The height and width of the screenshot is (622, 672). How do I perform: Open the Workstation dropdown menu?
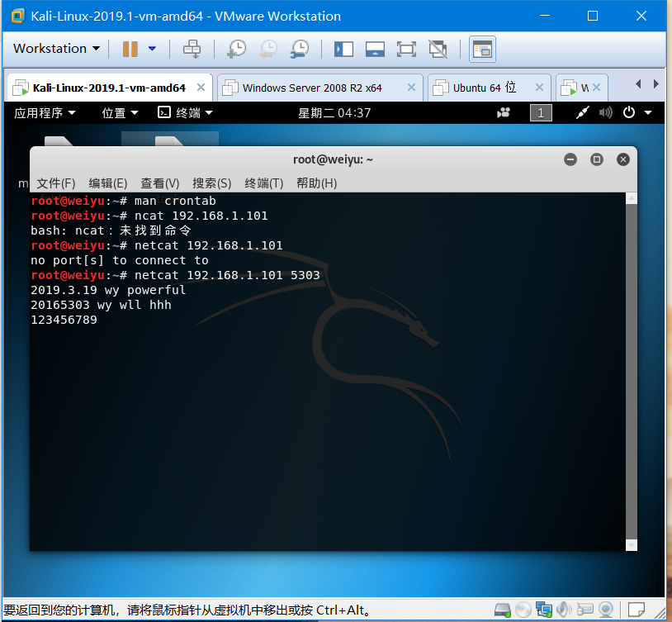(x=57, y=49)
